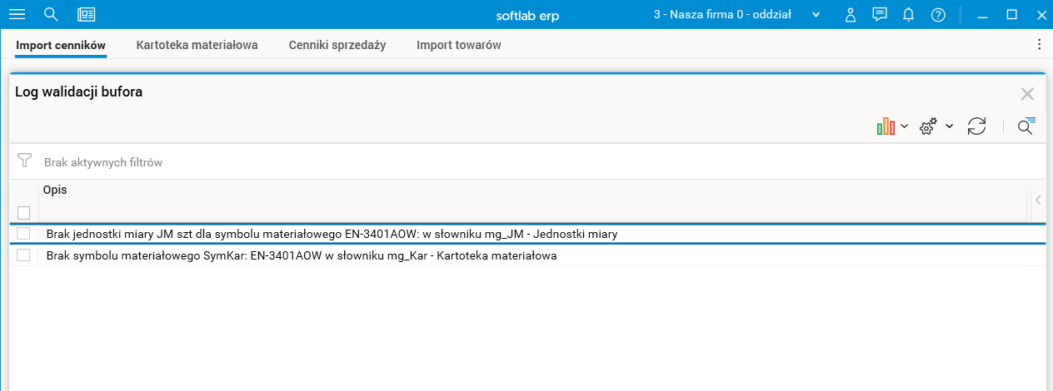Open the hamburger main menu
Image resolution: width=1053 pixels, height=391 pixels.
pos(17,14)
